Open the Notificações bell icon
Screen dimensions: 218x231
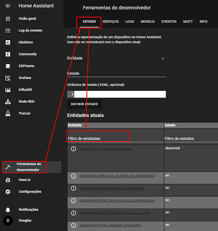pyautogui.click(x=8, y=210)
